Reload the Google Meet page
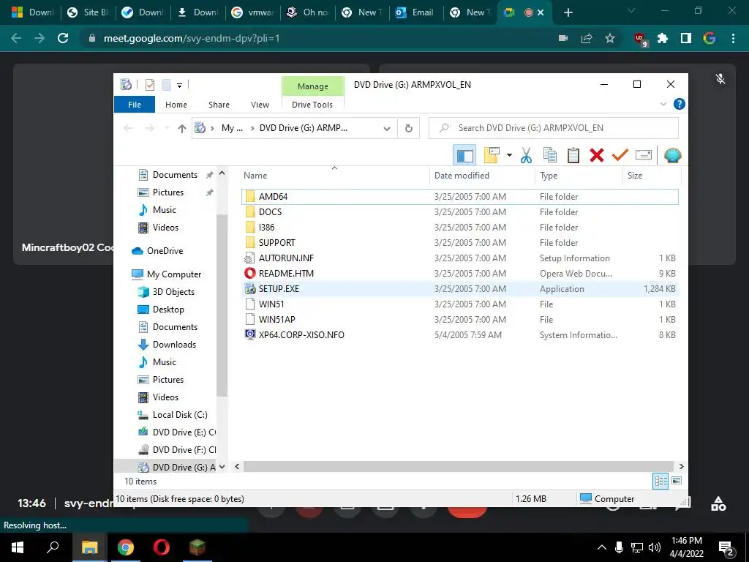The width and height of the screenshot is (749, 562). click(63, 38)
